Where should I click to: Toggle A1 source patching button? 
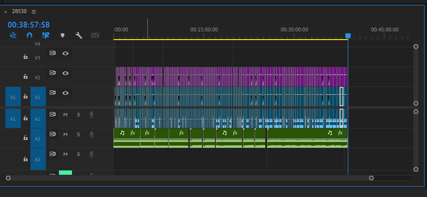[13, 118]
